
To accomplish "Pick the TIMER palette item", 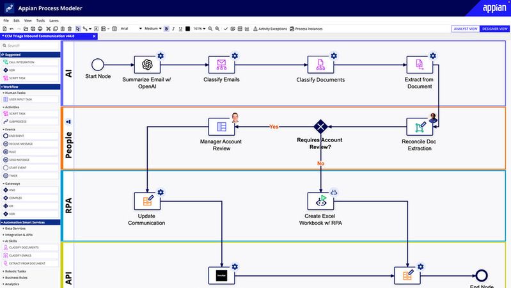I will 30,175.
